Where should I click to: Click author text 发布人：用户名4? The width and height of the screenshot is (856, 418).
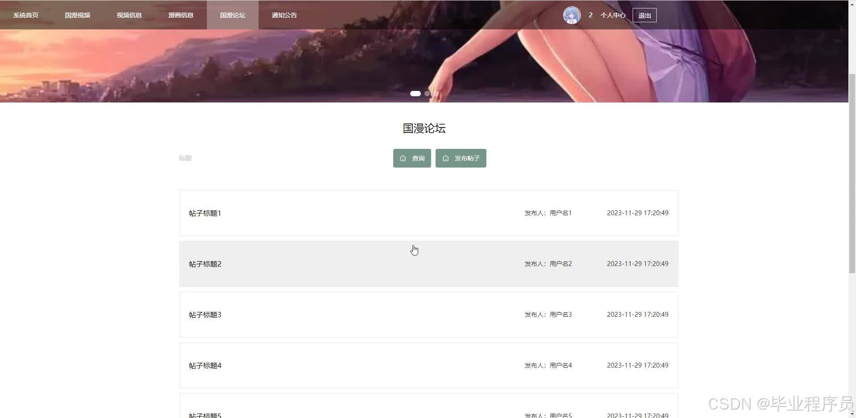pos(548,365)
